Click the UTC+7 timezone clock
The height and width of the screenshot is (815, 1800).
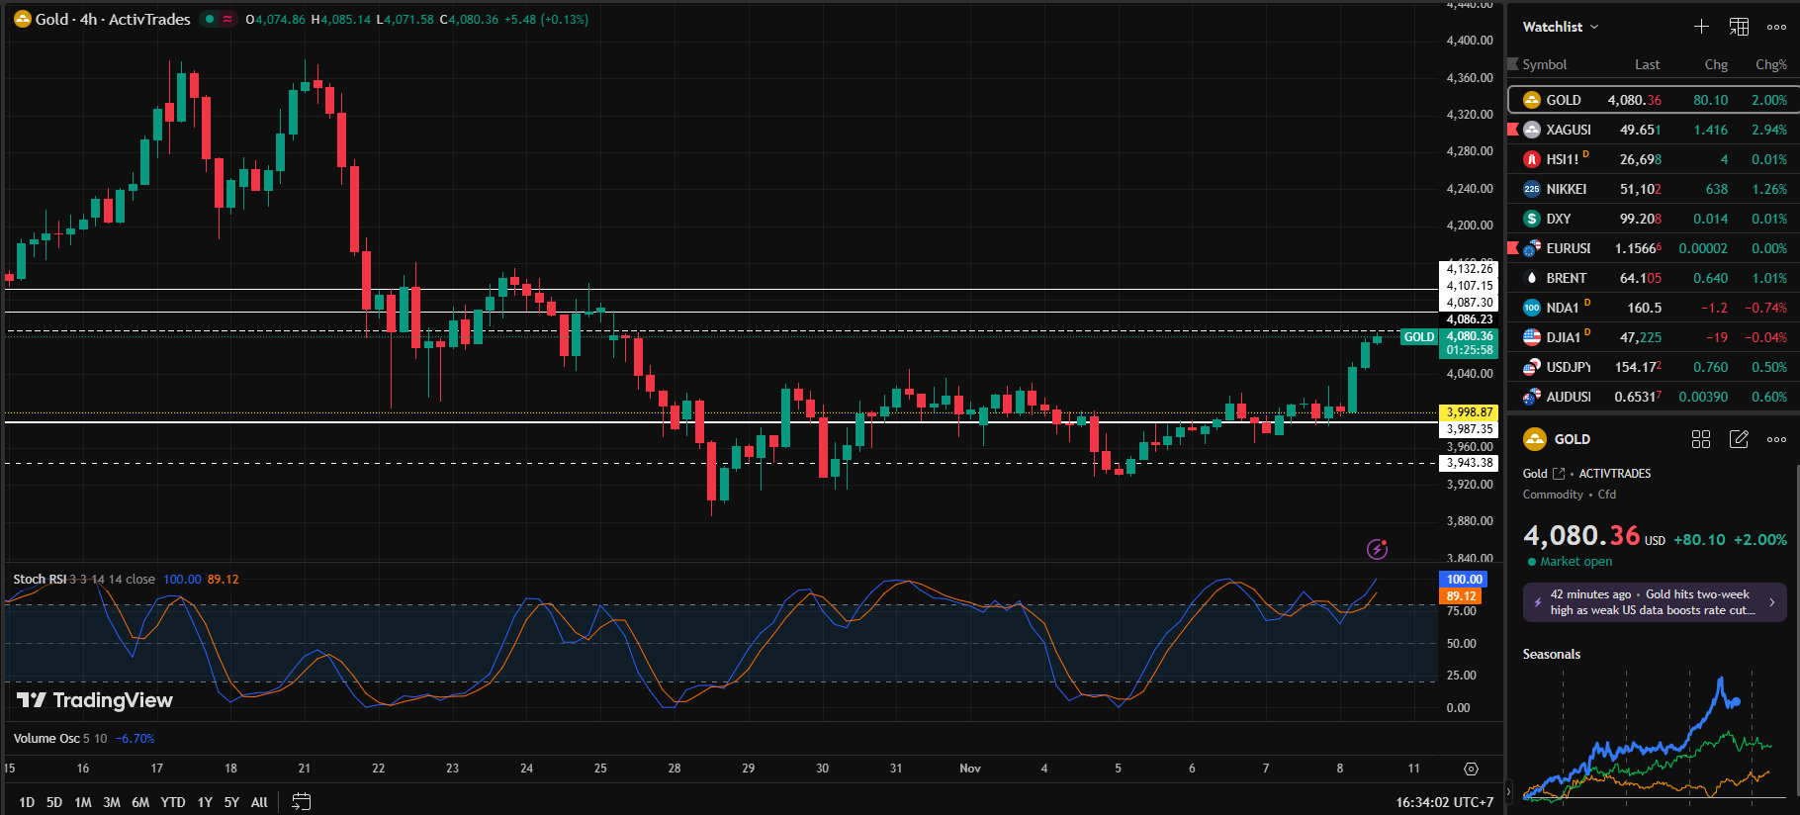tap(1444, 802)
